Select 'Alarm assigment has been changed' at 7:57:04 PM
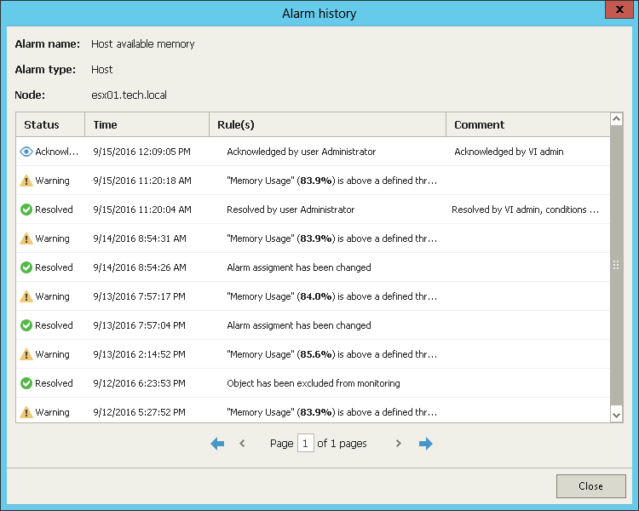 [299, 325]
